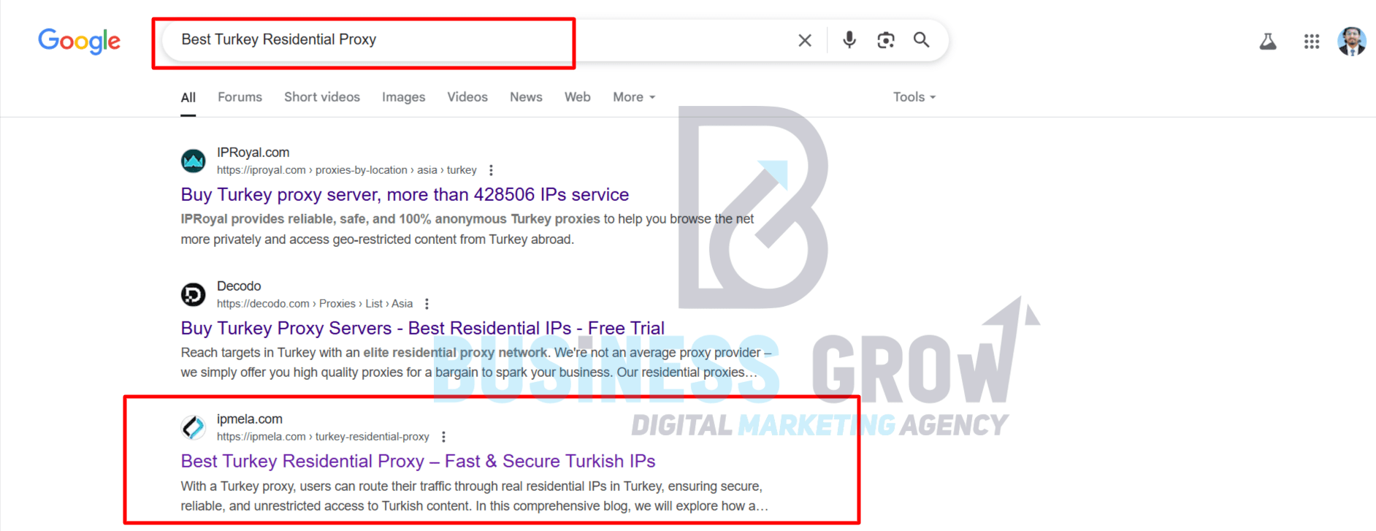Click the IPRoyal snippet starting 'IPRoyal provides reliable'
This screenshot has height=531, width=1376.
467,229
